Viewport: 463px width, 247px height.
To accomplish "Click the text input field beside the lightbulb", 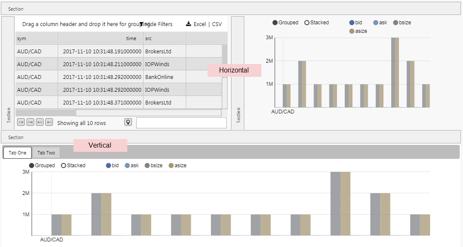I will (181, 123).
